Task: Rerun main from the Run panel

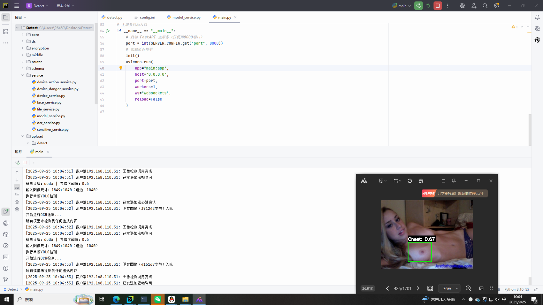Action: pyautogui.click(x=17, y=162)
